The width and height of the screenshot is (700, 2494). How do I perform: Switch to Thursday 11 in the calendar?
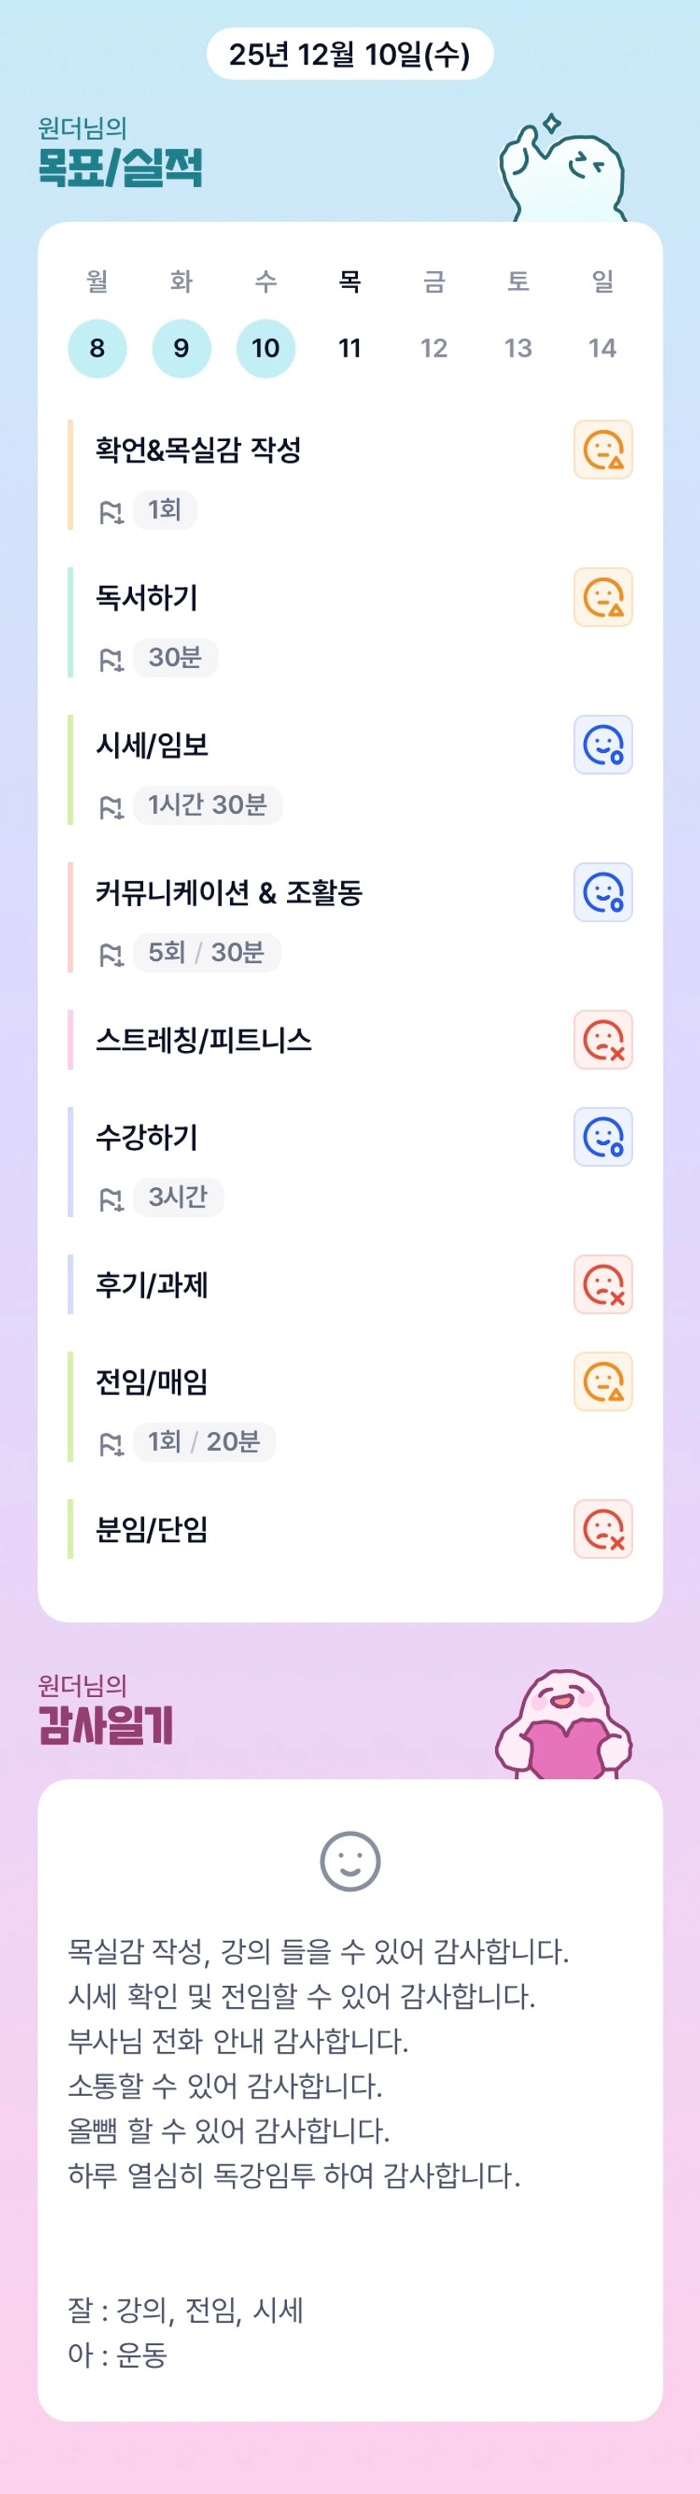(350, 347)
